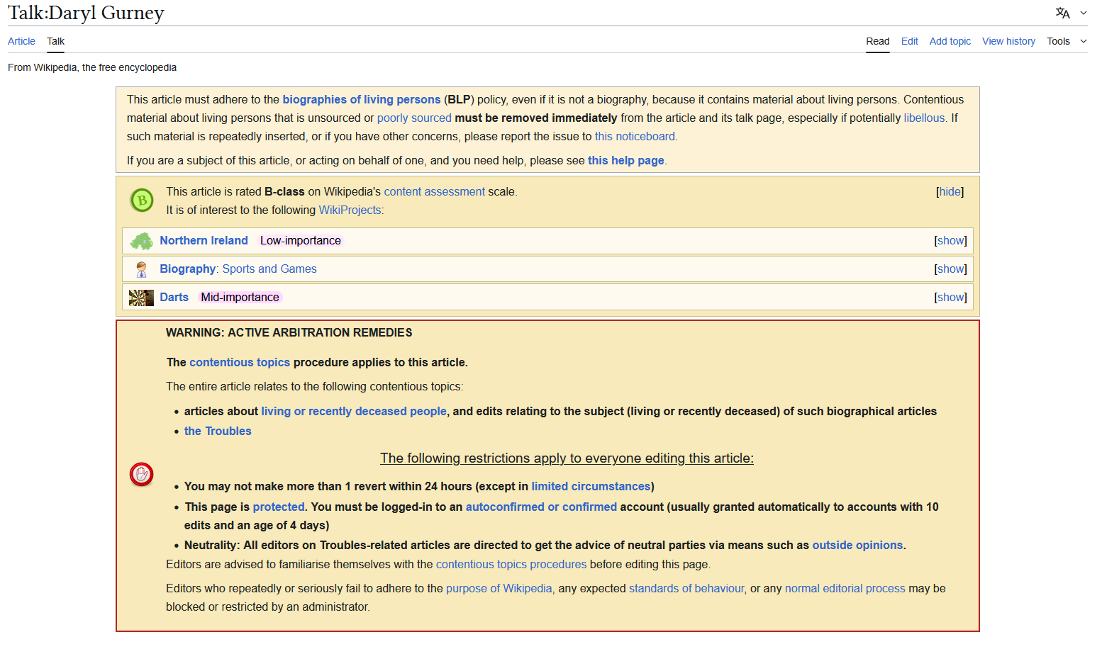
Task: Open the content assessment link
Action: 435,192
